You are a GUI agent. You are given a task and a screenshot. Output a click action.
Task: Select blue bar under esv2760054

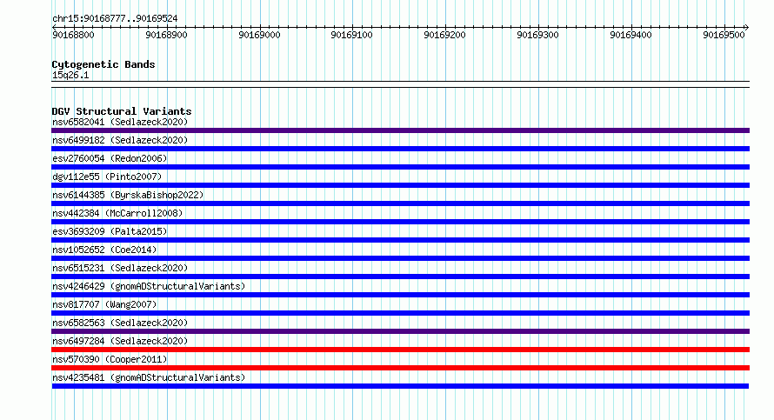point(400,167)
